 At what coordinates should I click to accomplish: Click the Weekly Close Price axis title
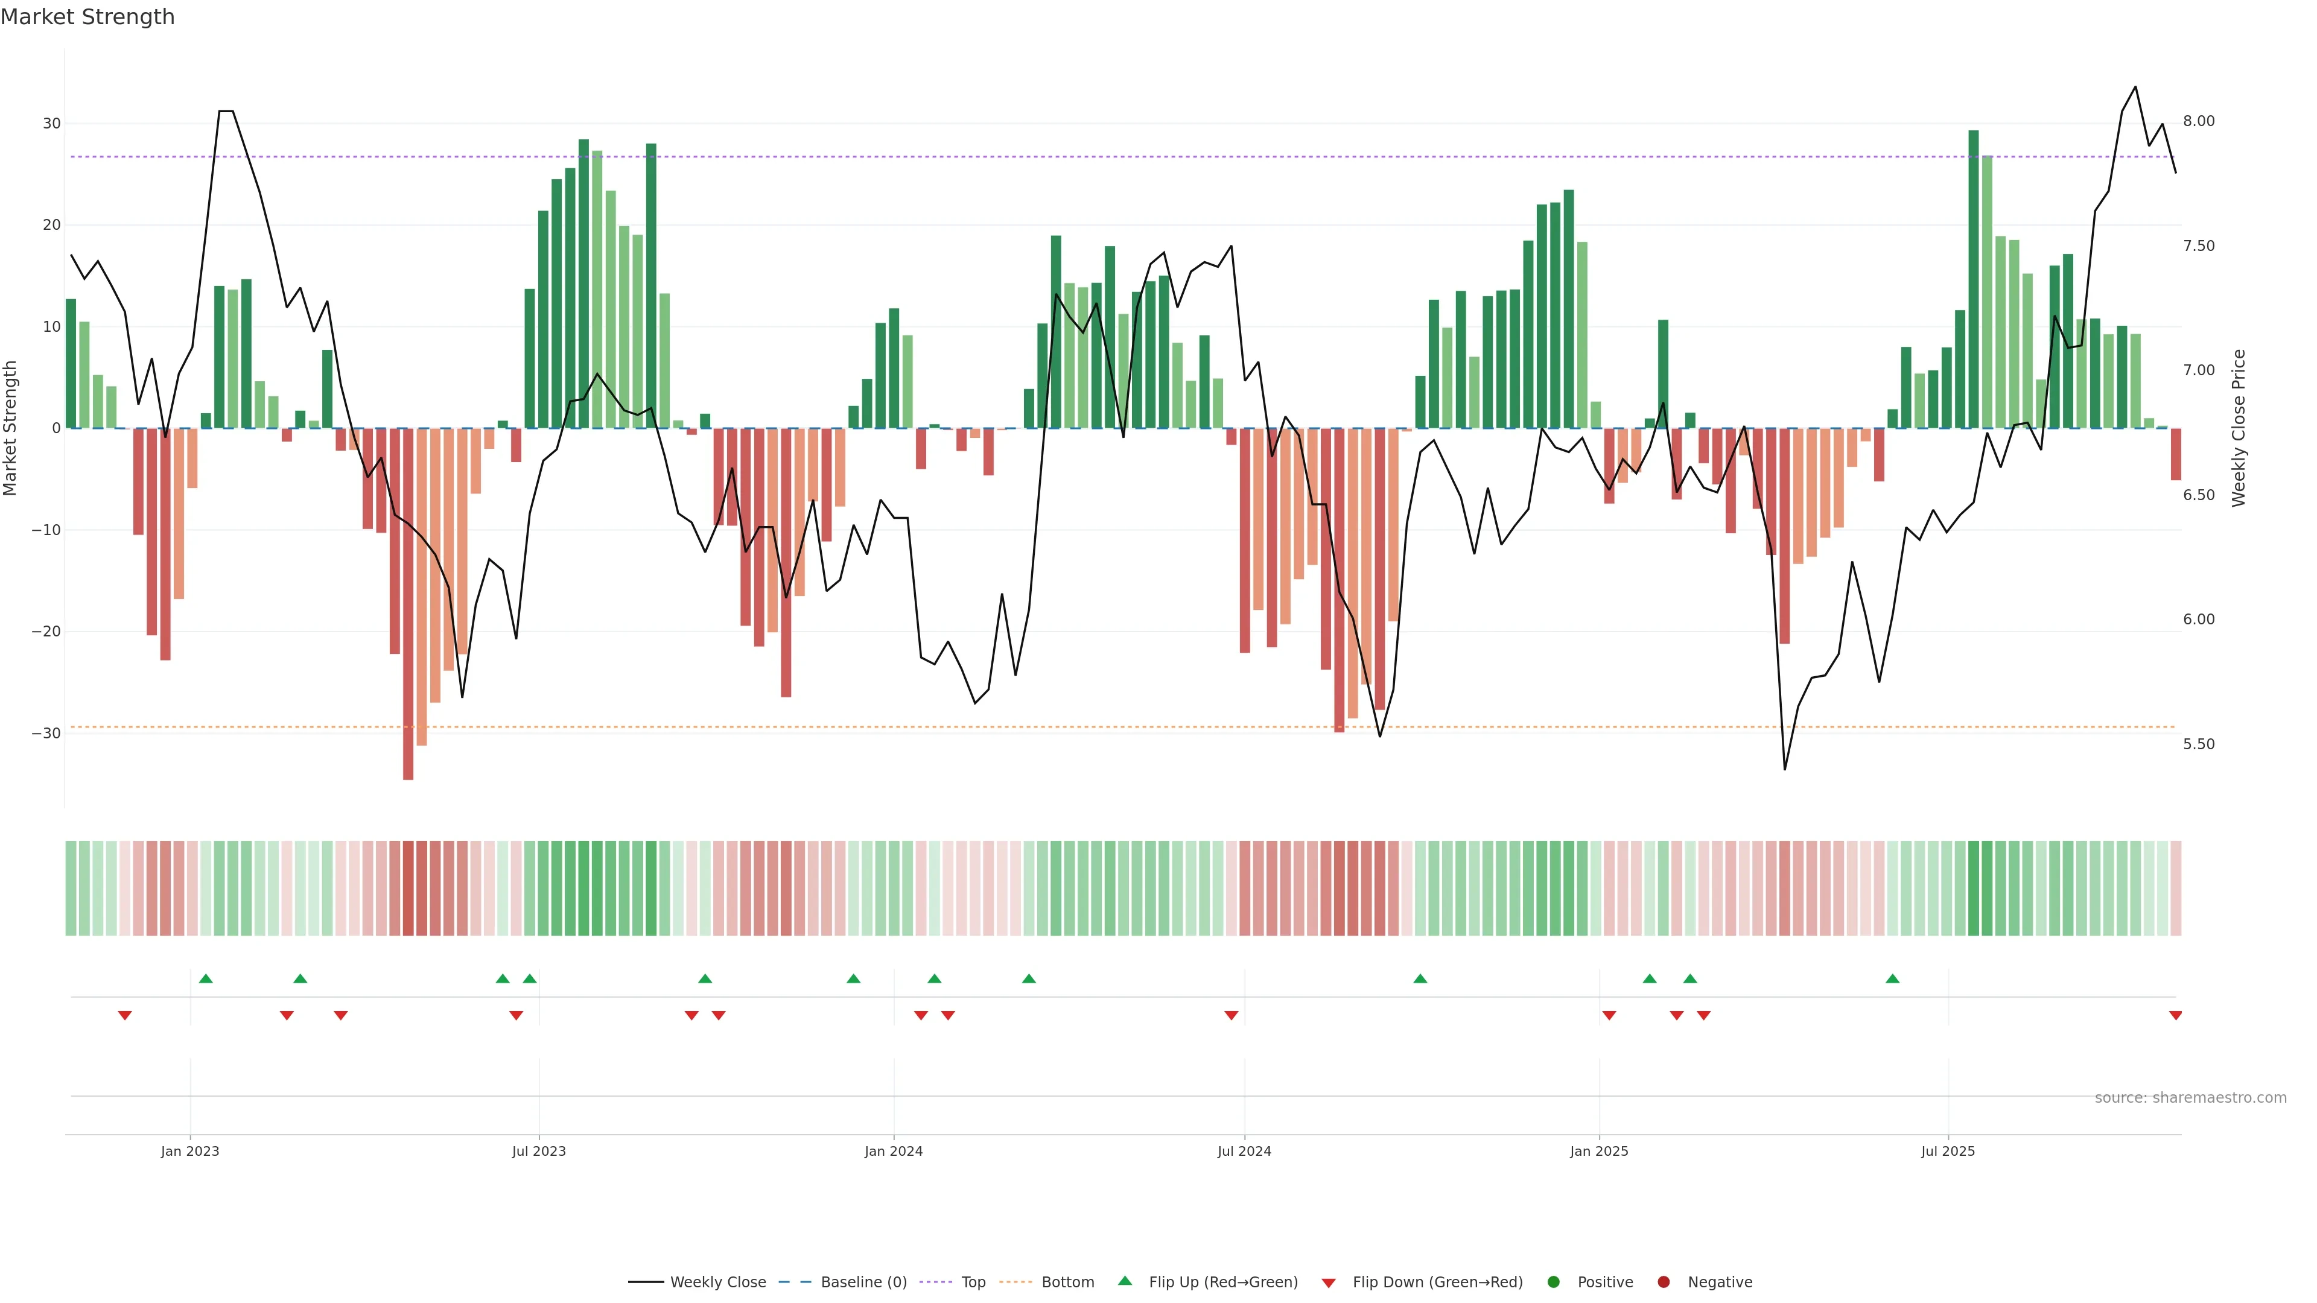pyautogui.click(x=2238, y=428)
